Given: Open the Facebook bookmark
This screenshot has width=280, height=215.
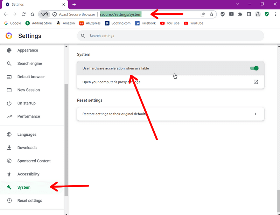Looking at the screenshot, I should (145, 23).
